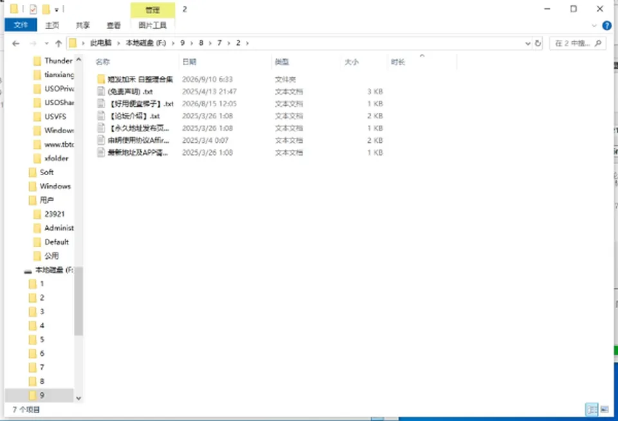Select the 【永久地址发布页 file icon

point(101,128)
